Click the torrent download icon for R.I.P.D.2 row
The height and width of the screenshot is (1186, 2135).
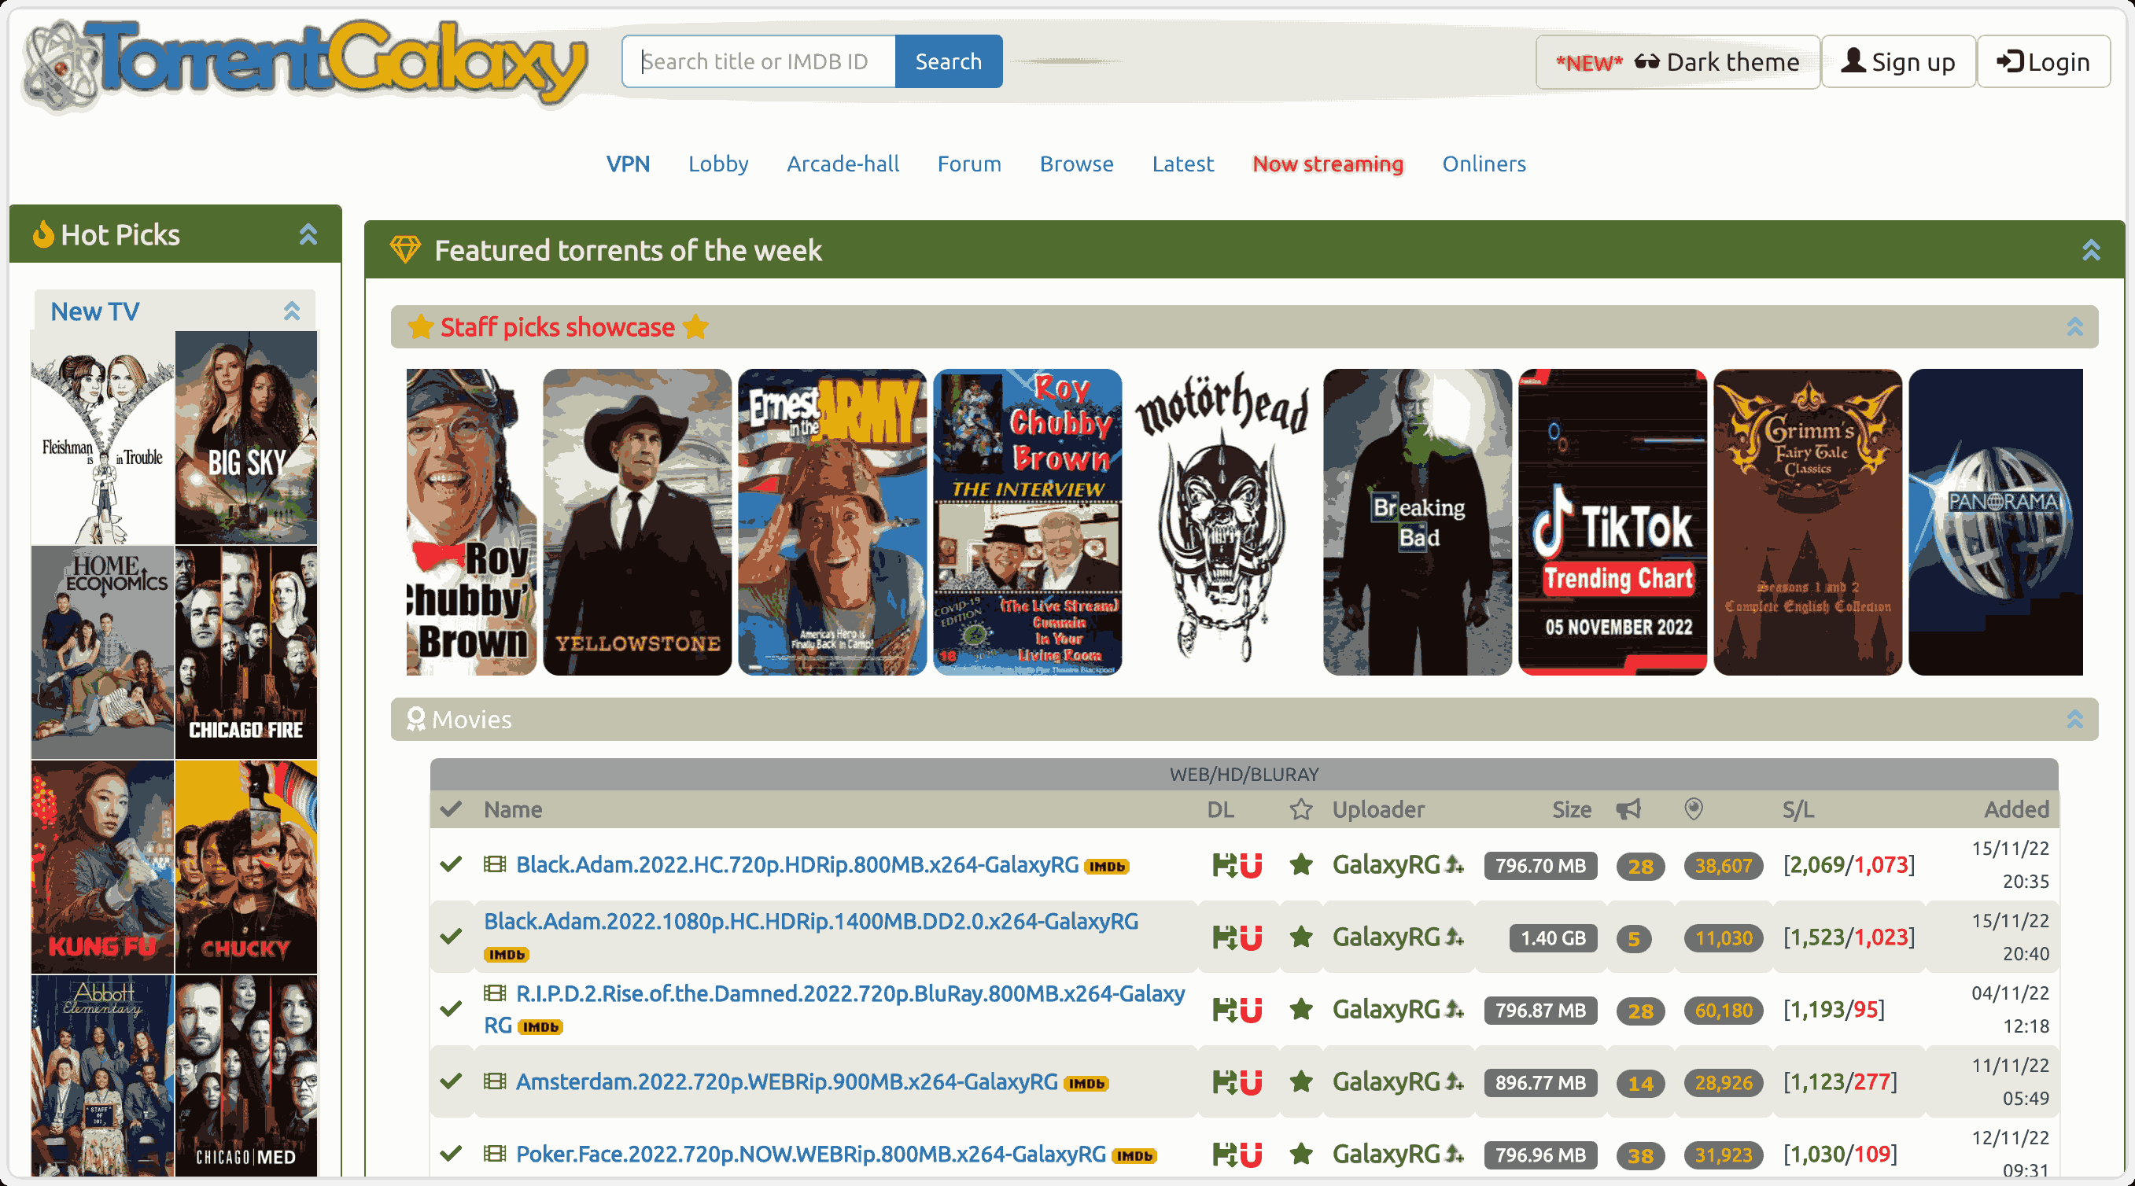(x=1224, y=1010)
